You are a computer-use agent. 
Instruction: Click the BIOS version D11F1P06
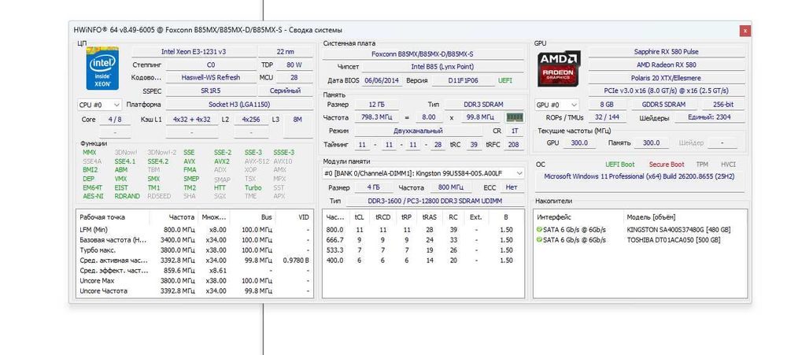point(463,80)
